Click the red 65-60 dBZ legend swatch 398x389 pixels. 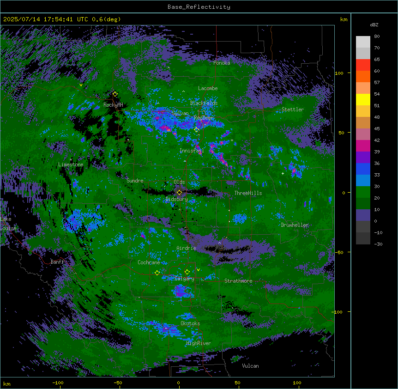click(x=363, y=65)
